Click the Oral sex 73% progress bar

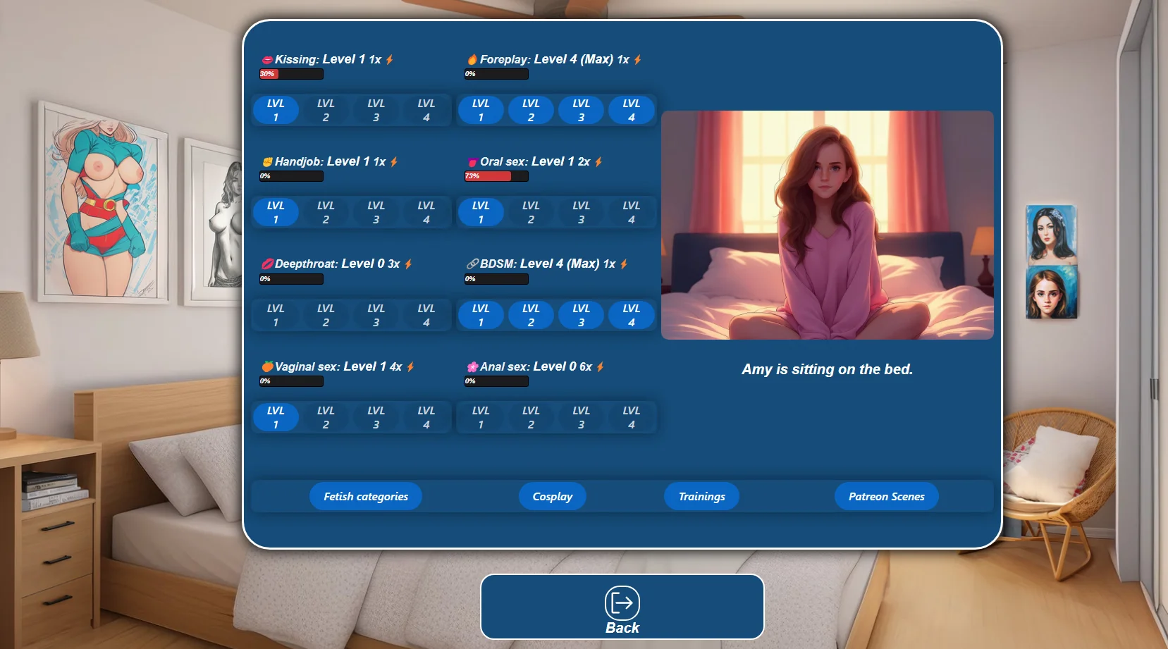click(x=496, y=176)
